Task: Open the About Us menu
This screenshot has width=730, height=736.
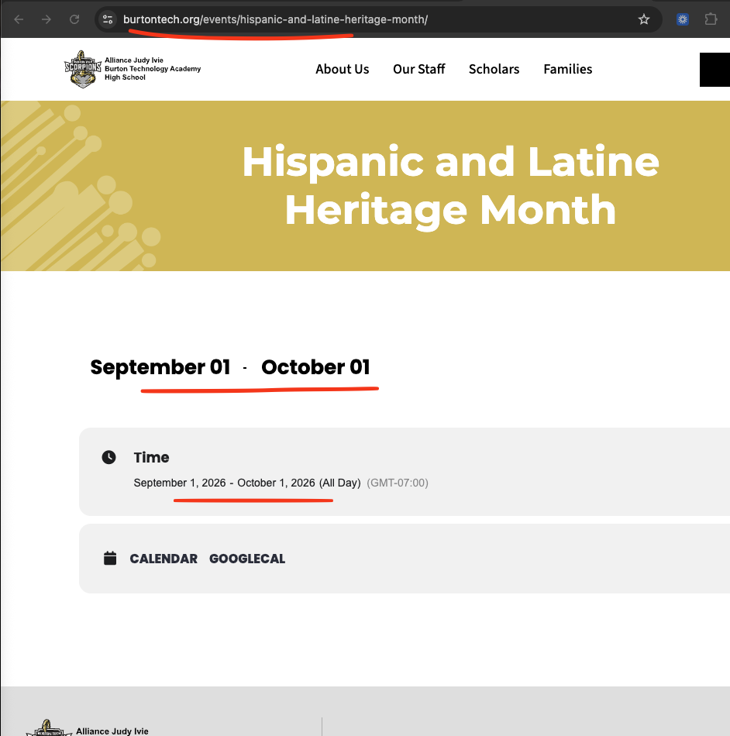Action: coord(343,69)
